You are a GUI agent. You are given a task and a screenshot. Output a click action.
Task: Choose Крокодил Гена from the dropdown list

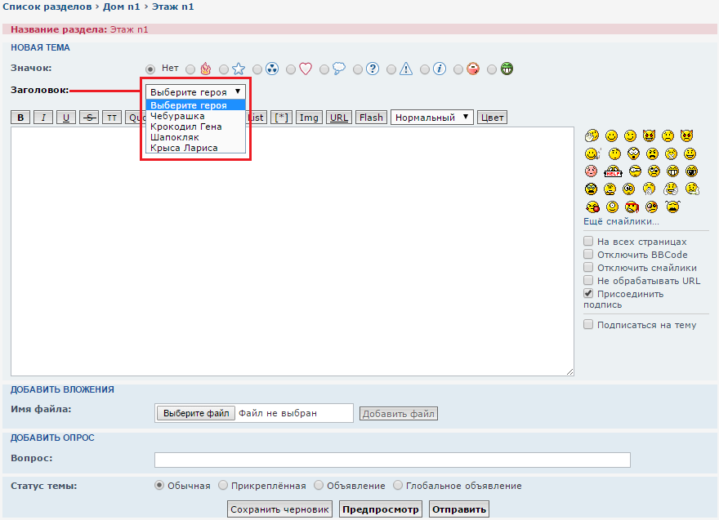pyautogui.click(x=186, y=127)
